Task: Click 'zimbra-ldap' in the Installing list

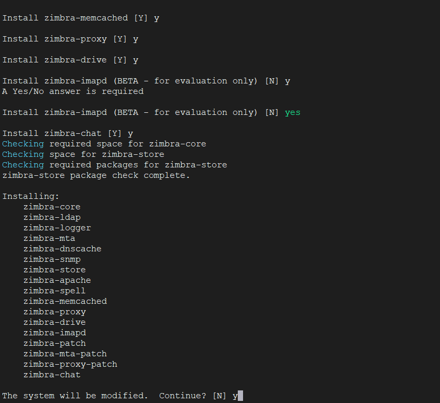Action: click(52, 217)
